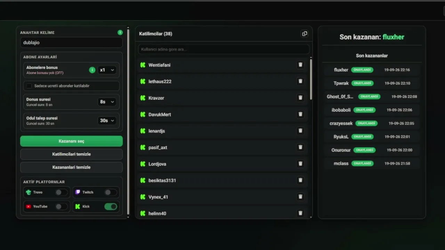Click the Katilimcilari temizle button

point(71,154)
